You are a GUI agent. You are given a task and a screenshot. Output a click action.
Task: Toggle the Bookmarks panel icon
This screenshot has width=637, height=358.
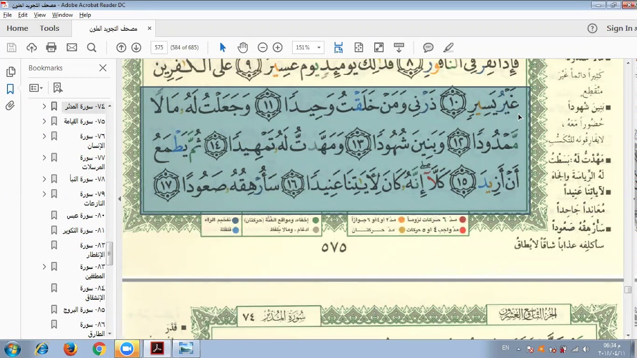(10, 89)
